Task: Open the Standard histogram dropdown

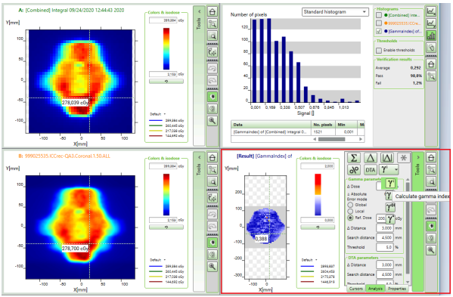Action: [x=335, y=12]
